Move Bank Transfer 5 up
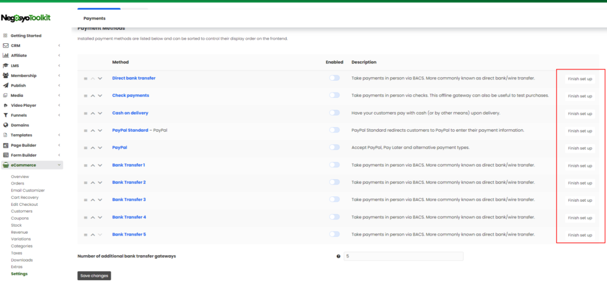This screenshot has width=607, height=286. [92, 234]
